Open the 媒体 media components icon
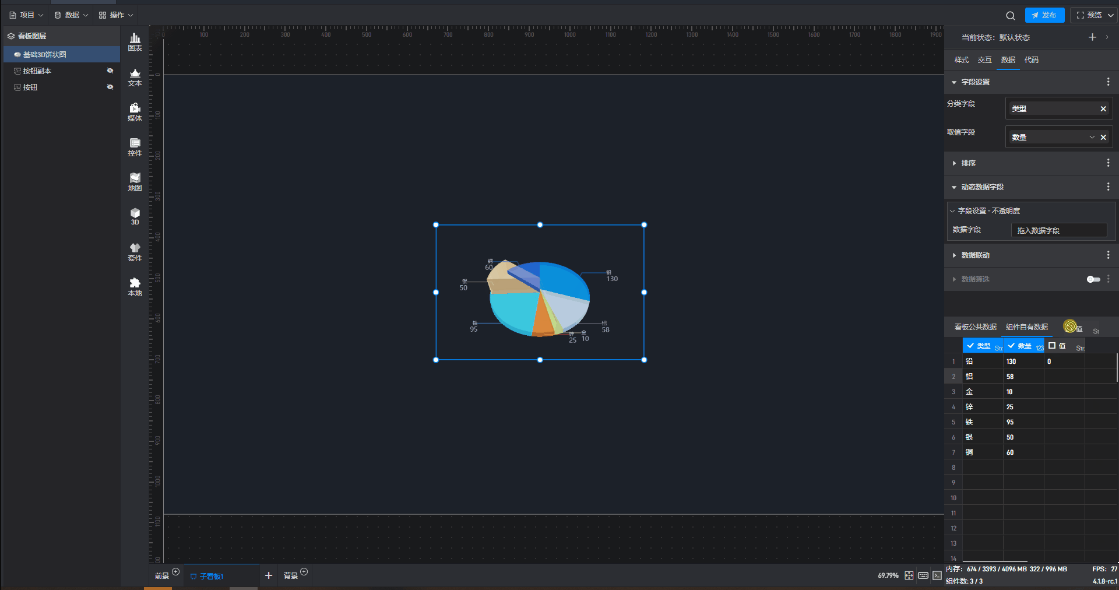The width and height of the screenshot is (1119, 590). click(x=135, y=111)
